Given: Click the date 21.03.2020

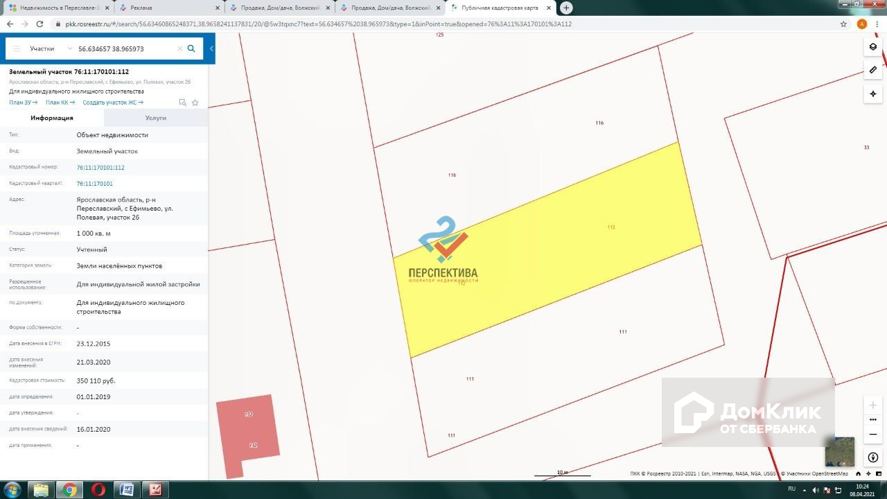Looking at the screenshot, I should 94,362.
